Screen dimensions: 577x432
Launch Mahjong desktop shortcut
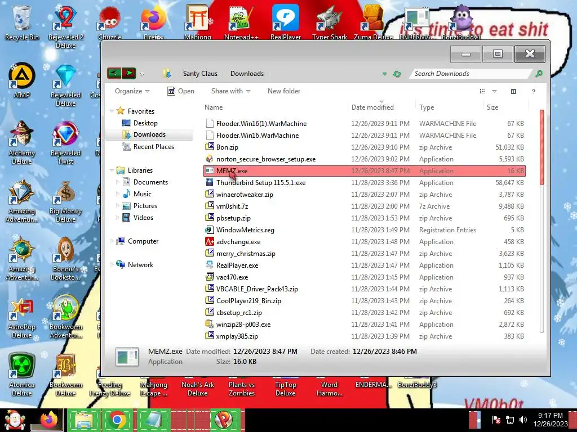(x=198, y=22)
